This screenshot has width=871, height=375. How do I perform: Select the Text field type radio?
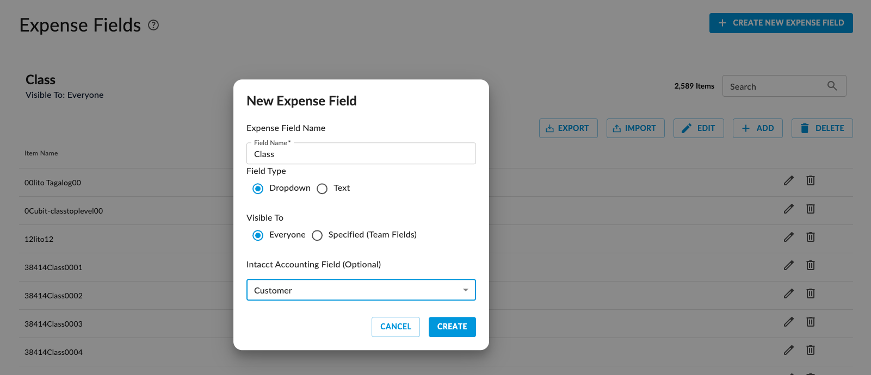pos(322,189)
